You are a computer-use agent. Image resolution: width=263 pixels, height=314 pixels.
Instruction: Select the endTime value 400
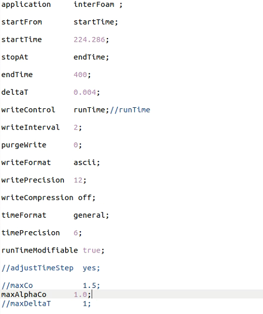click(80, 74)
